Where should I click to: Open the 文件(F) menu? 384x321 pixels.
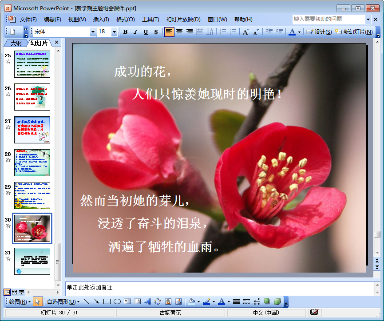click(28, 20)
